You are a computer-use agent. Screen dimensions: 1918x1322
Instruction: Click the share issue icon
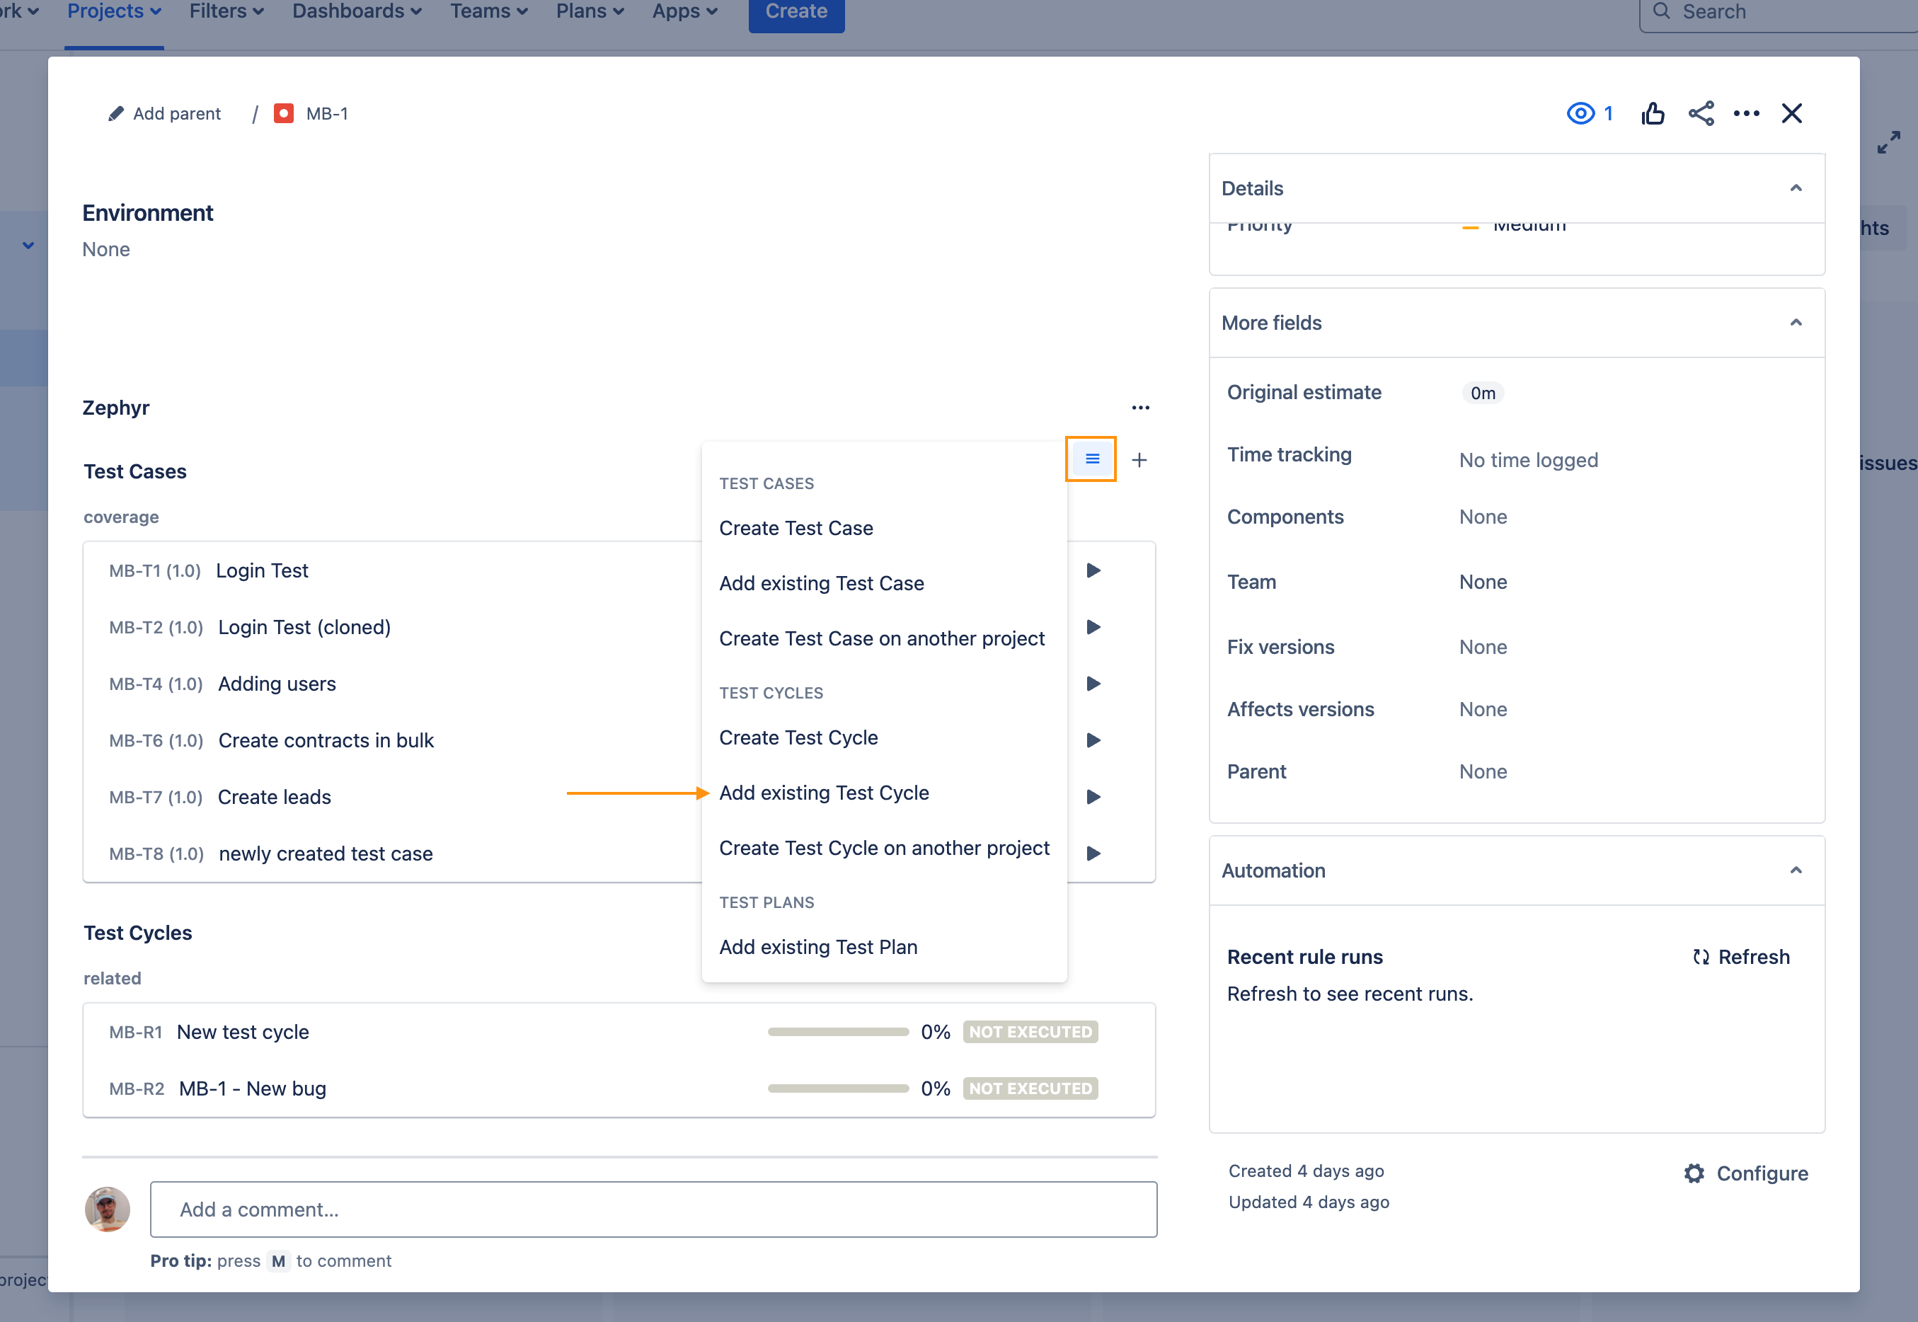(1700, 113)
